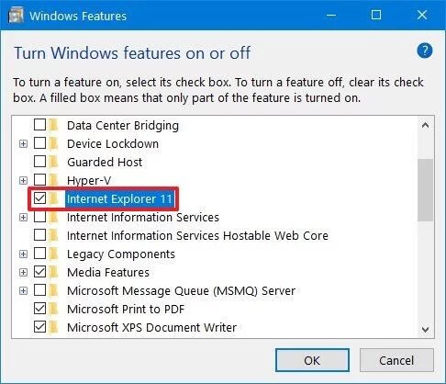Uncheck the Internet Explorer 11 checkbox
Viewport: 446px width, 384px height.
39,198
